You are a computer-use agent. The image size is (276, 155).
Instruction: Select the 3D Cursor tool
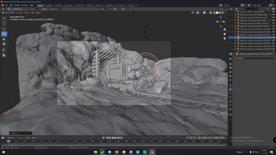pos(4,23)
